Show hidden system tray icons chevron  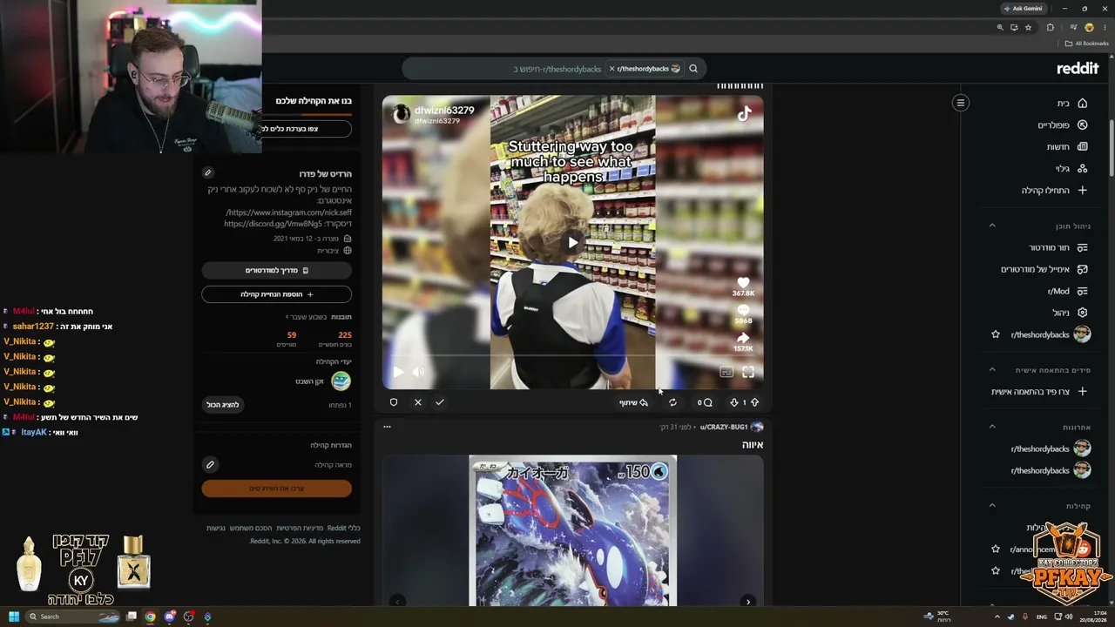[997, 617]
